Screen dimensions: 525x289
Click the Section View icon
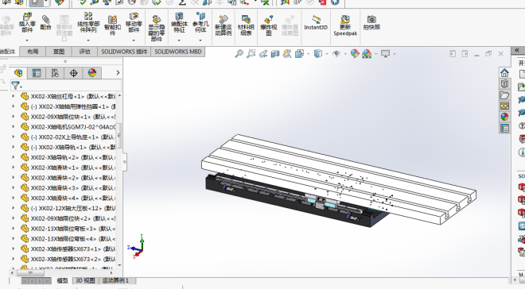tap(275, 53)
